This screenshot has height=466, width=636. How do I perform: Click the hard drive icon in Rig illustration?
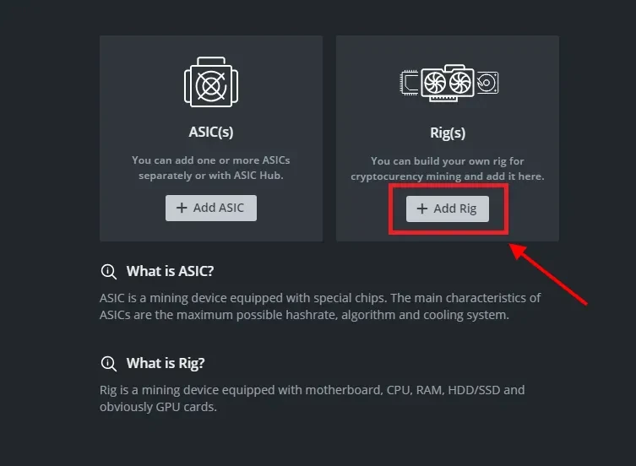coord(487,82)
